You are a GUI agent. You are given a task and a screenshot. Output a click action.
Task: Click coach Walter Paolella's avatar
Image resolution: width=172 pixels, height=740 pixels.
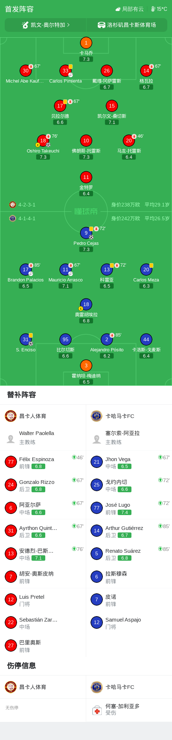pos(11,439)
